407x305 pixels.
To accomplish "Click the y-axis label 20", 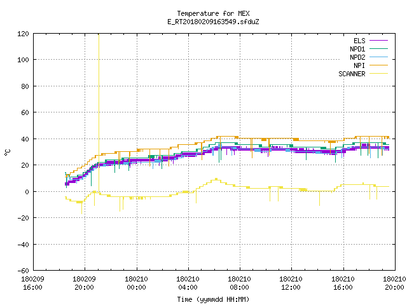I will pyautogui.click(x=25, y=165).
